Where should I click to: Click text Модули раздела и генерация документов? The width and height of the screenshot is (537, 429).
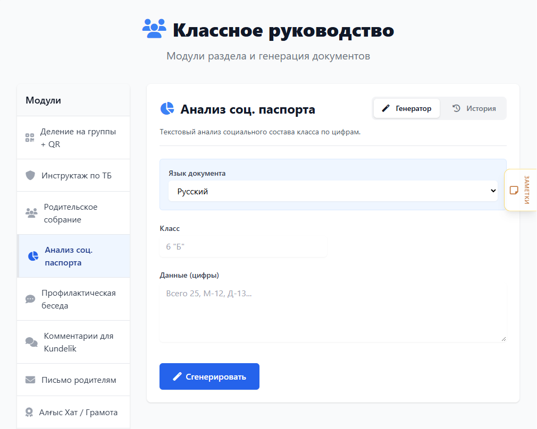pos(268,56)
